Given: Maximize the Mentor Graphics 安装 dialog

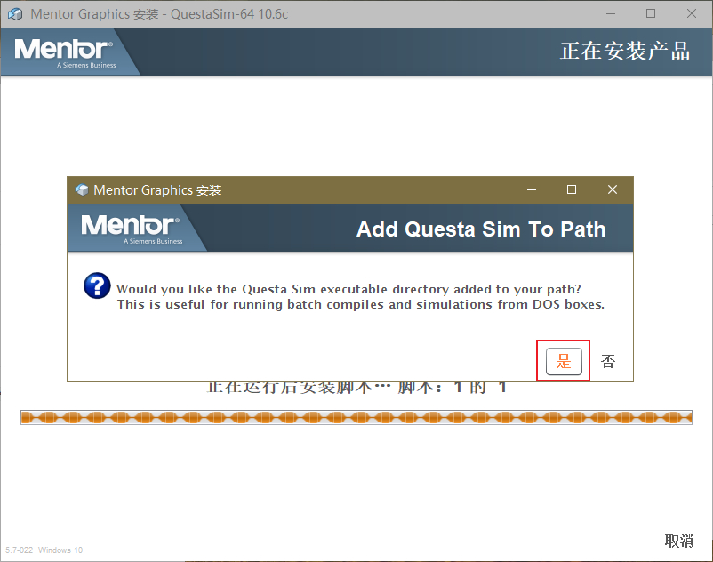Looking at the screenshot, I should 572,189.
